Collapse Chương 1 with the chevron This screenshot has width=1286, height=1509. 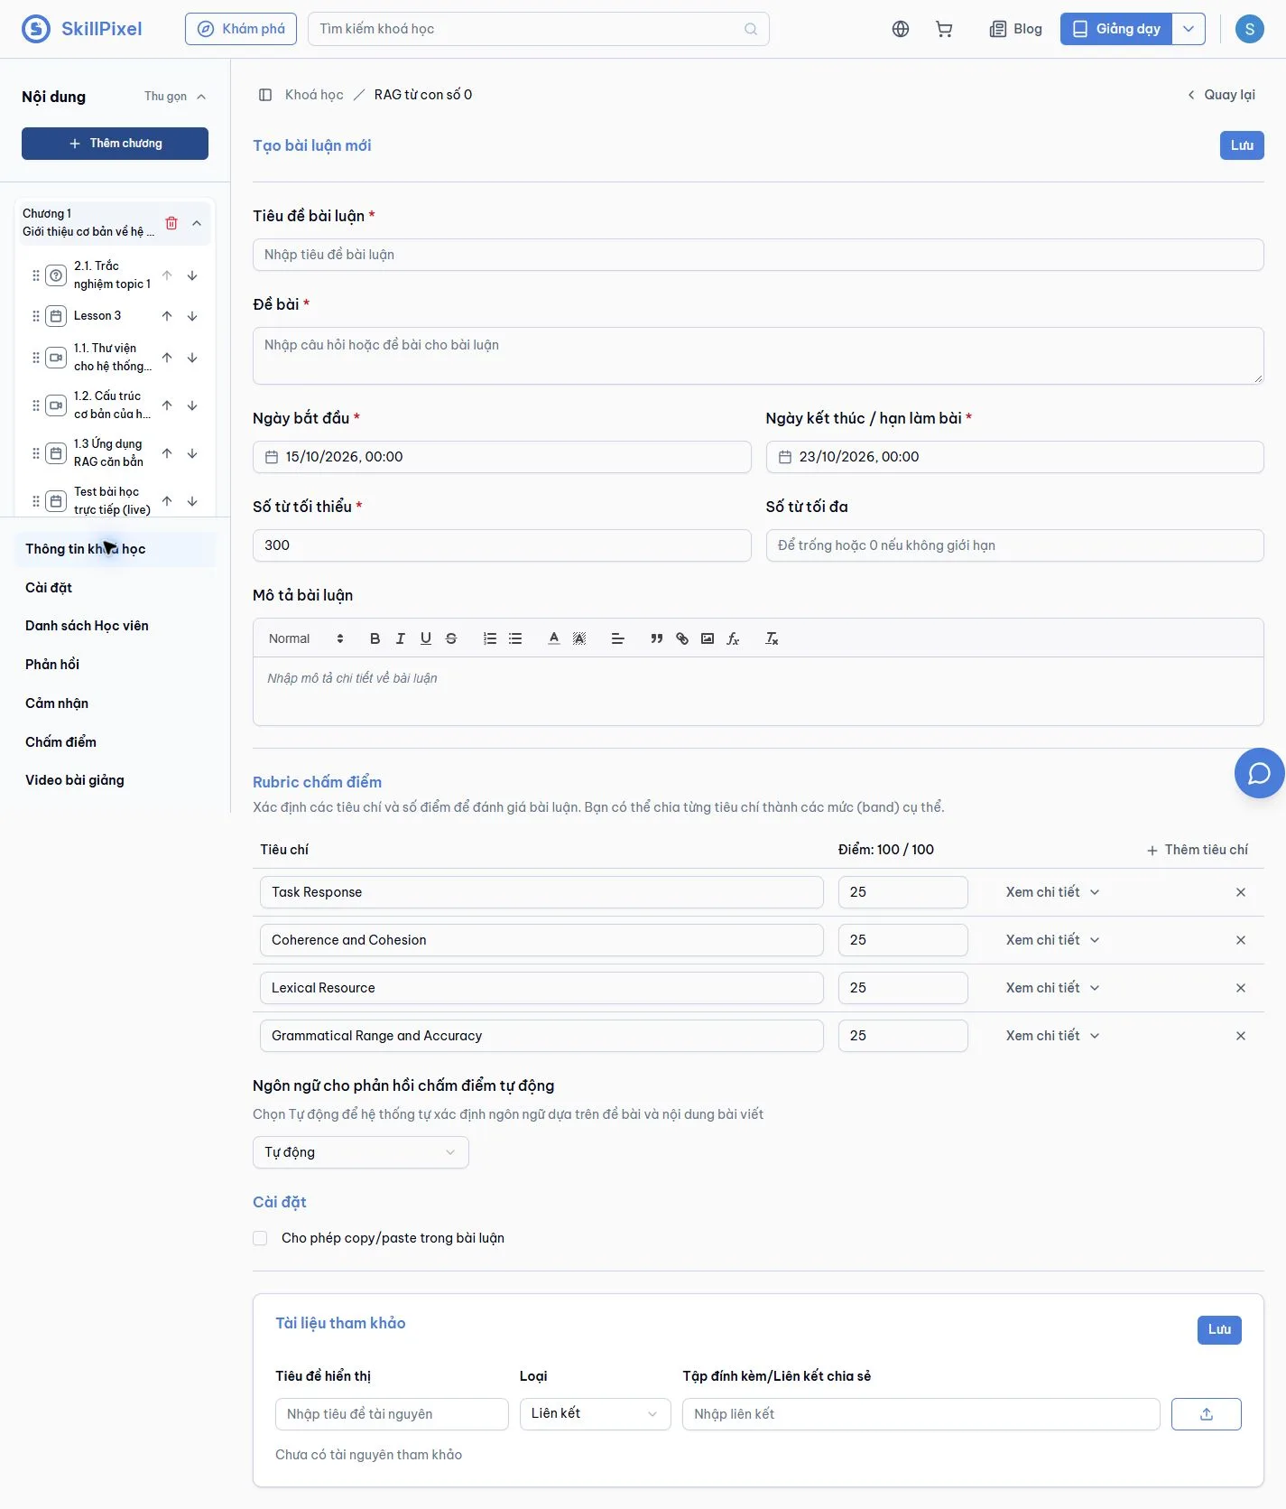click(x=197, y=223)
